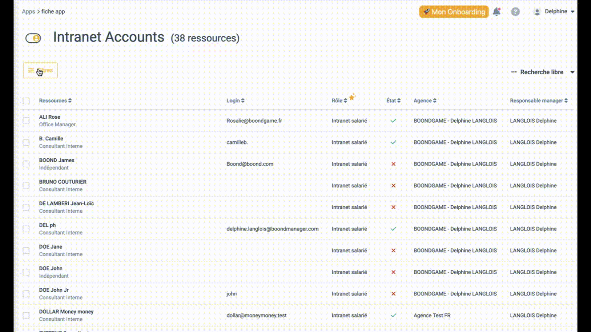This screenshot has height=332, width=591.
Task: Expand the Recherche libre dropdown arrow
Action: (x=572, y=72)
